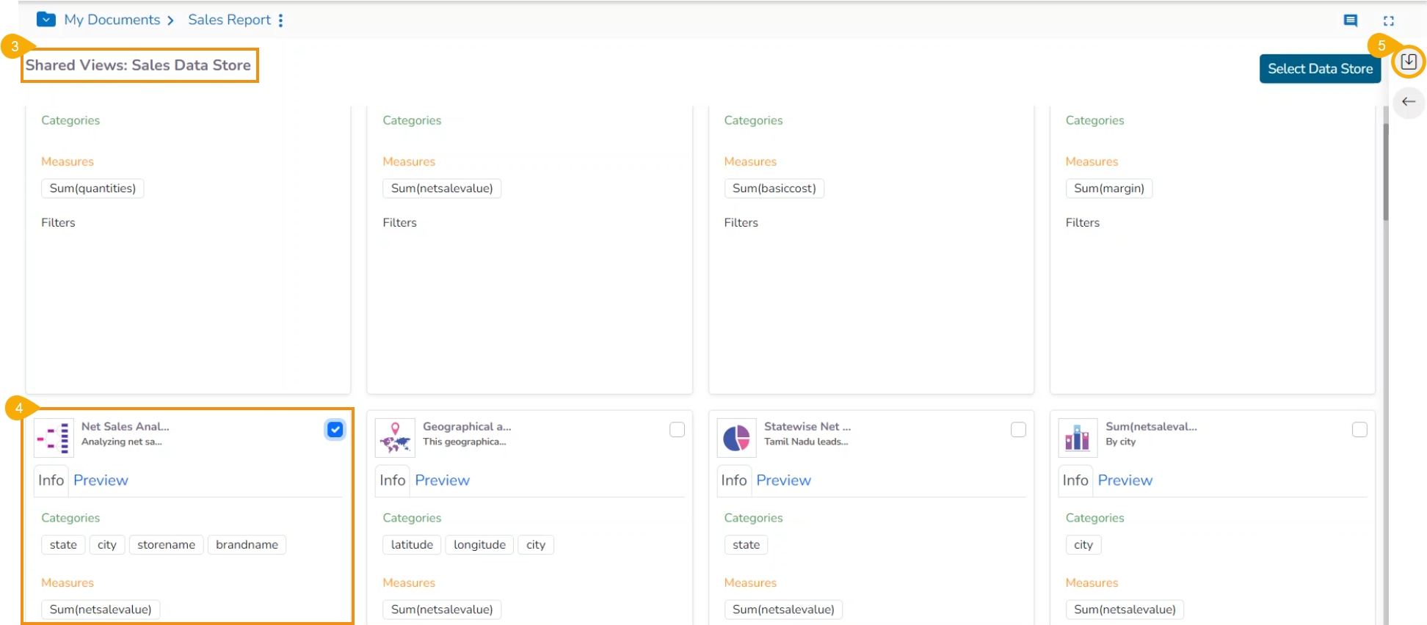Screen dimensions: 1427x625
Task: Open the My Documents breadcrumb link
Action: tap(112, 20)
